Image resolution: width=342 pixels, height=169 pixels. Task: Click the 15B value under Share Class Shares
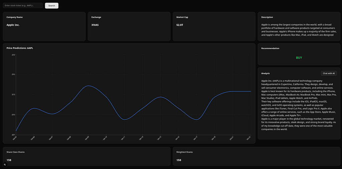[9, 160]
